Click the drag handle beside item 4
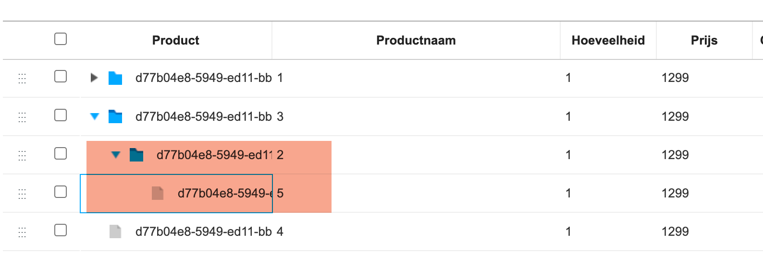 (22, 231)
